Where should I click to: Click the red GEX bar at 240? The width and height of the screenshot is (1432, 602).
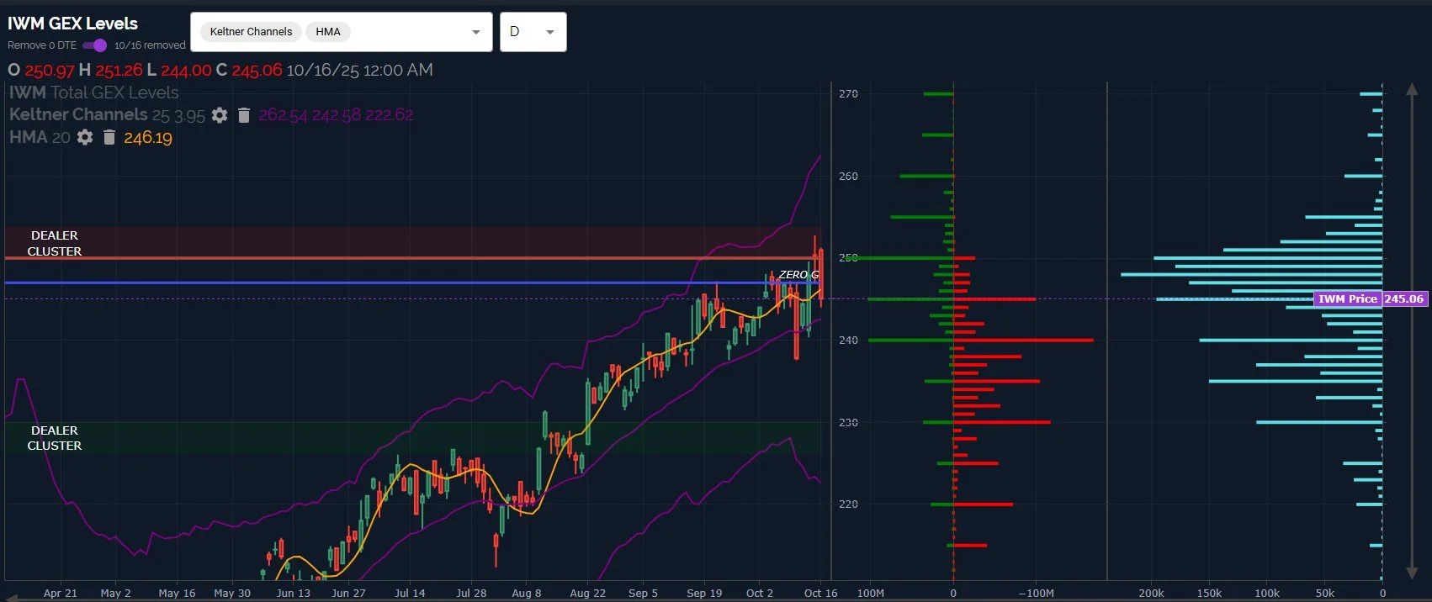1023,341
